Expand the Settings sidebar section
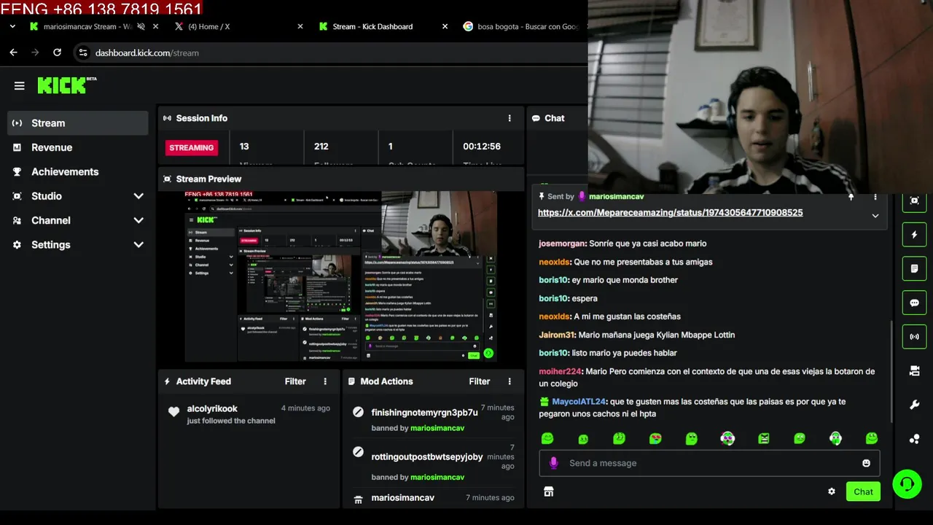This screenshot has width=933, height=525. [x=138, y=245]
